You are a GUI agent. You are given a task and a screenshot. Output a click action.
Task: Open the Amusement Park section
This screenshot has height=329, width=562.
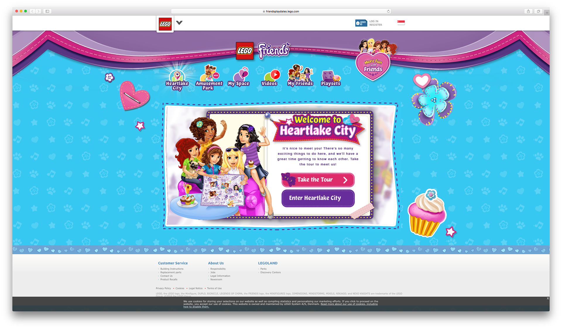tap(209, 77)
